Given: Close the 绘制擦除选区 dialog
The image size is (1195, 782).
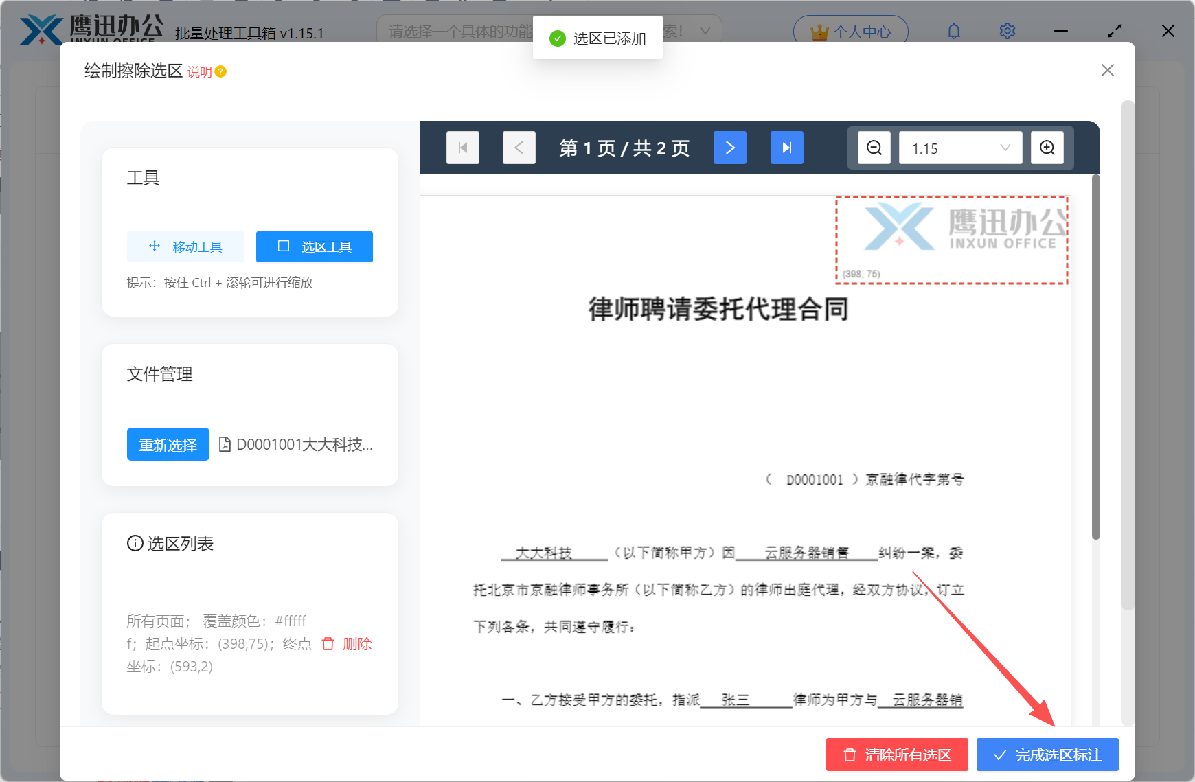Looking at the screenshot, I should pyautogui.click(x=1108, y=70).
